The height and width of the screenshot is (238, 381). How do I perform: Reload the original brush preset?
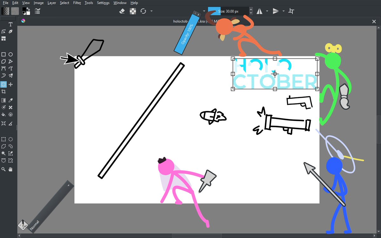click(x=143, y=11)
